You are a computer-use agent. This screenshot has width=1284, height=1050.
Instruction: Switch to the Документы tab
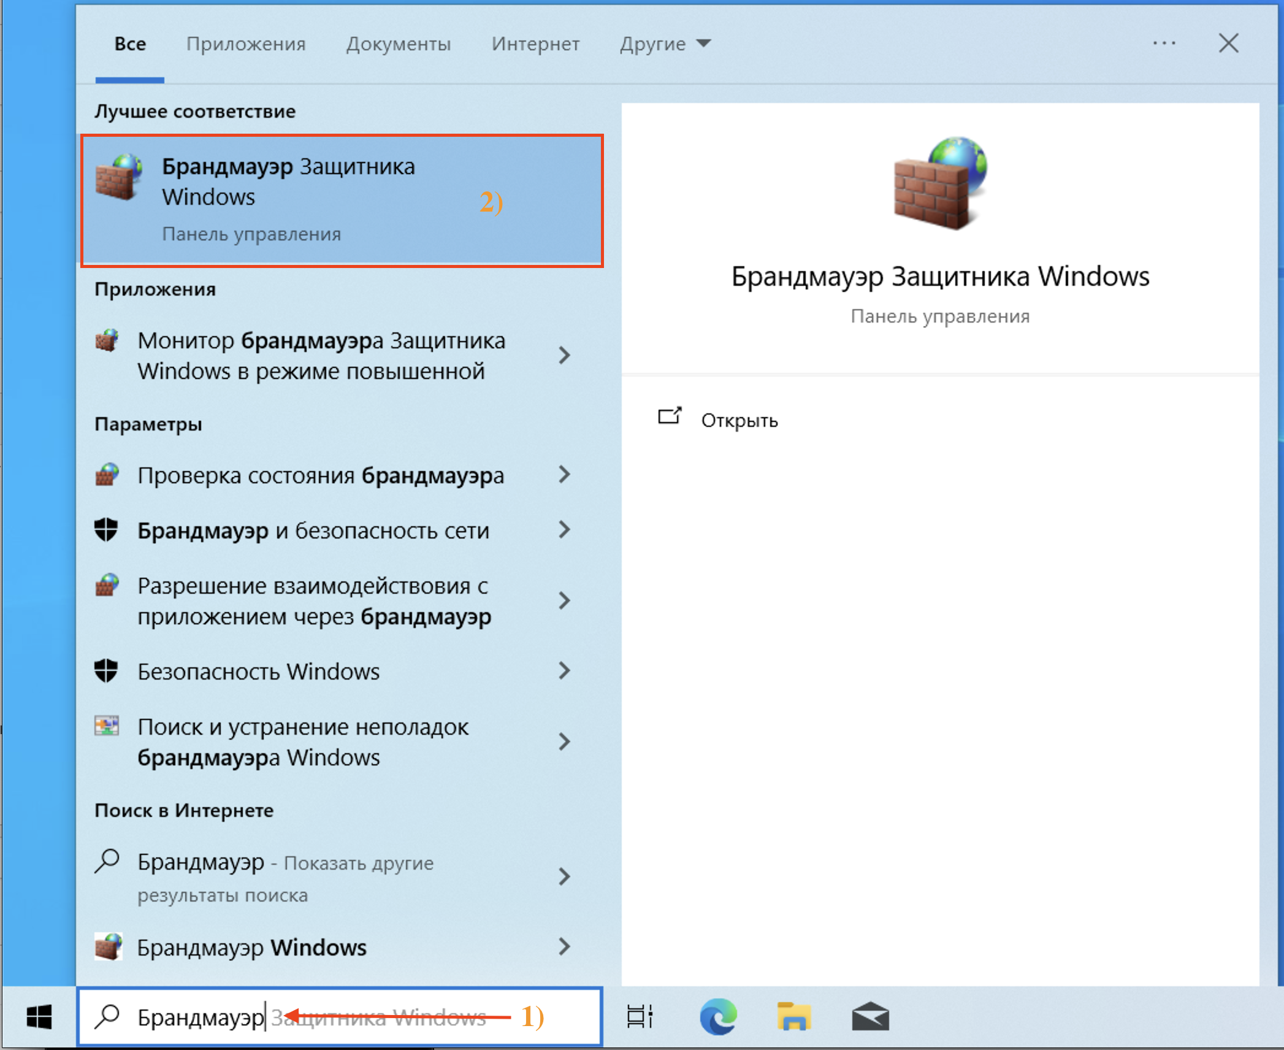399,44
